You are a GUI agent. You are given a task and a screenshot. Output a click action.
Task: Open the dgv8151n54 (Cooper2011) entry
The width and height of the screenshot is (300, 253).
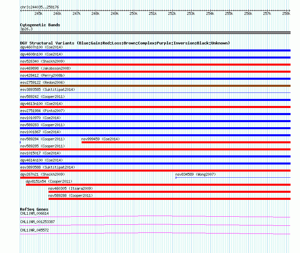coord(49,181)
